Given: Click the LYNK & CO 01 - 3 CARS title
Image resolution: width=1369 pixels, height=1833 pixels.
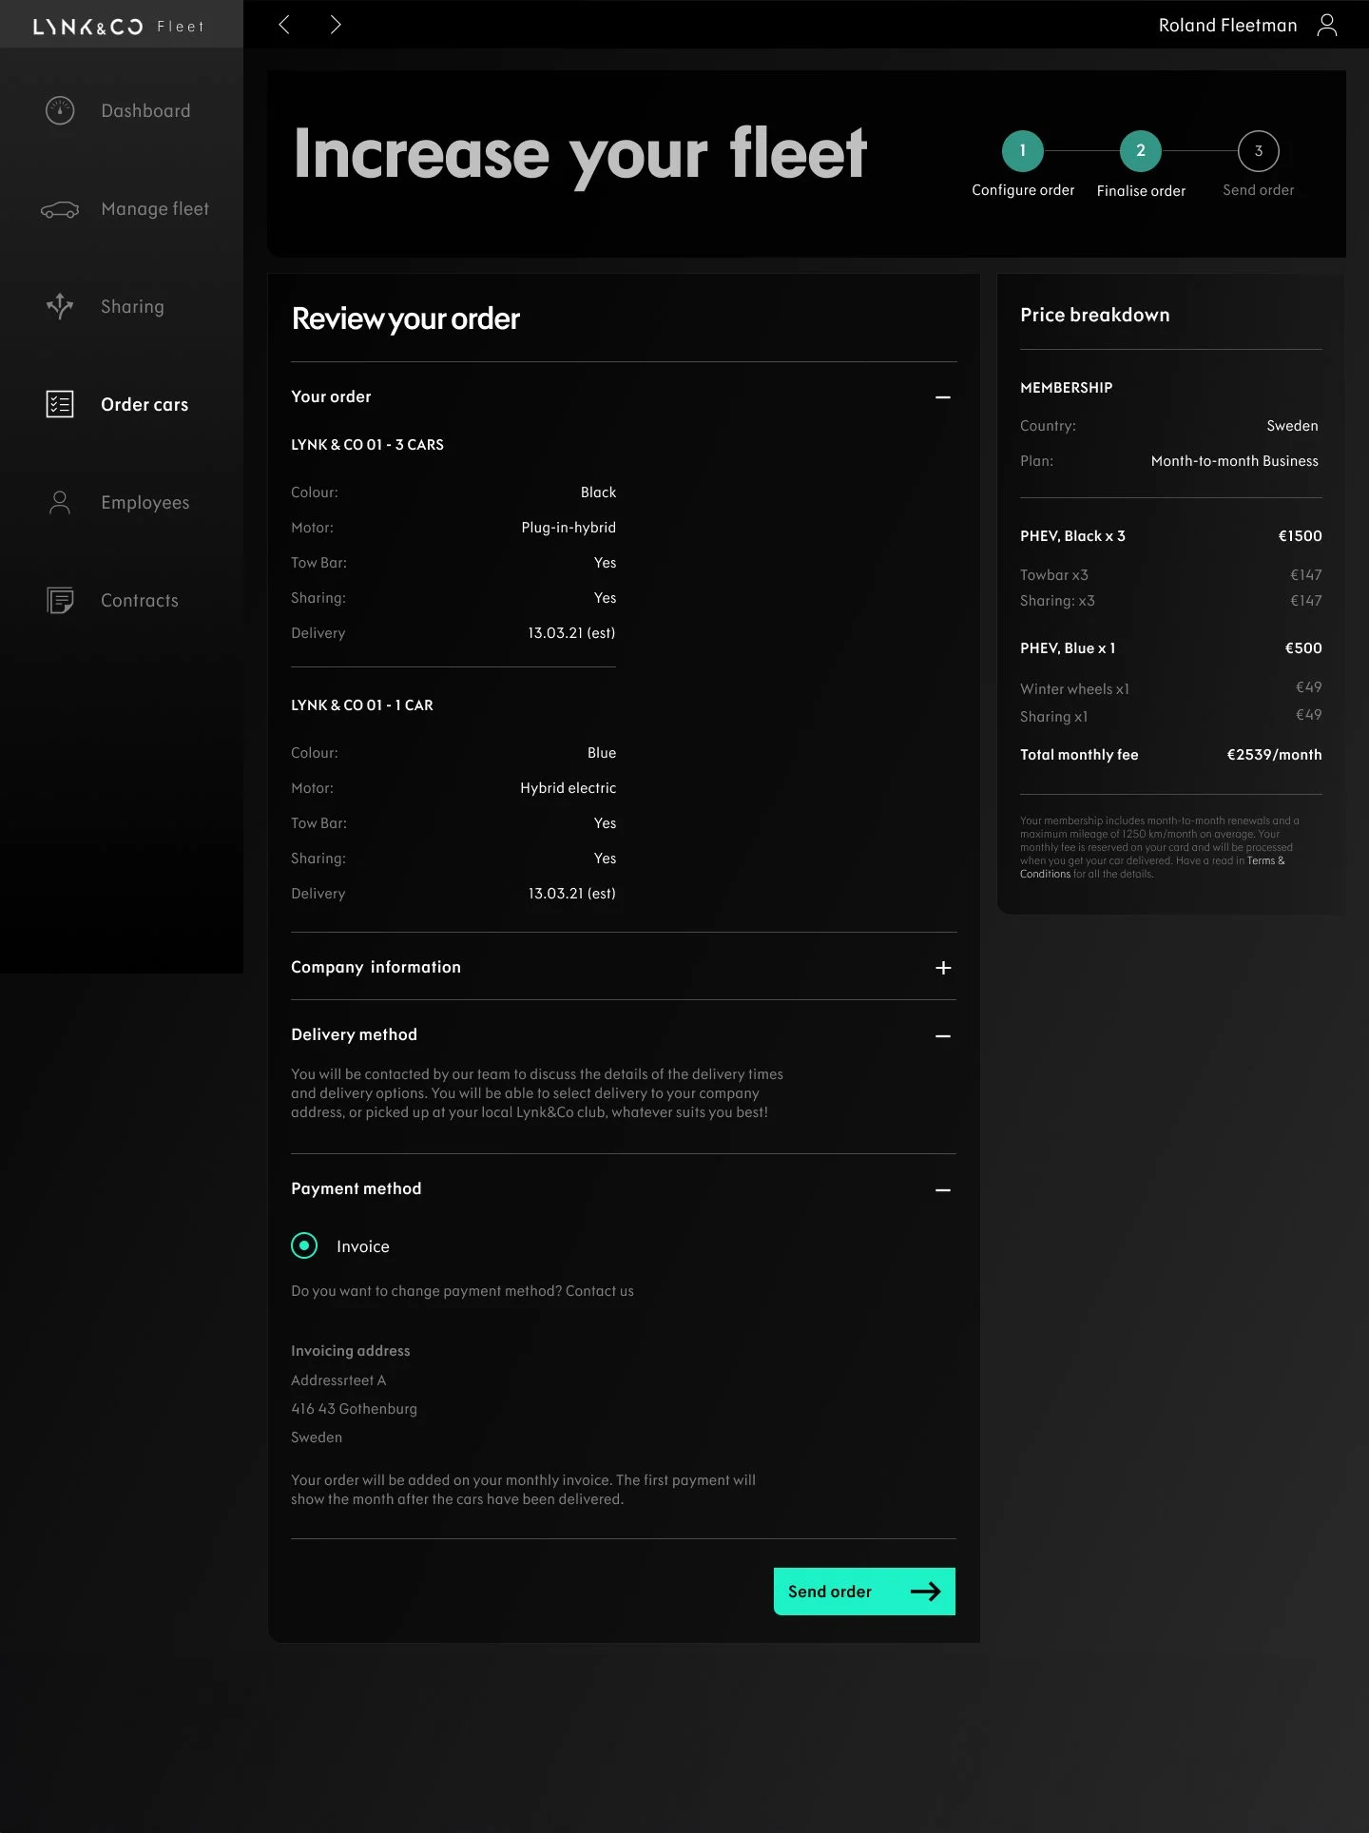Looking at the screenshot, I should coord(367,445).
